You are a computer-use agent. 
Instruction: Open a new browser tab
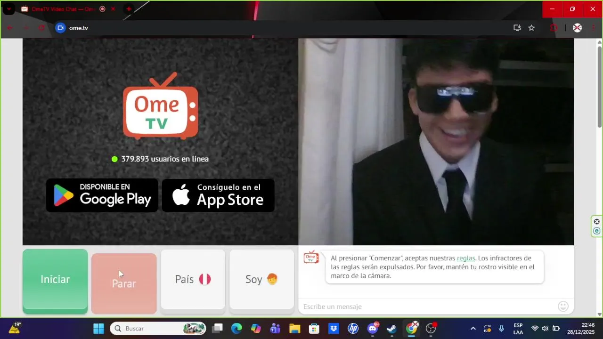pyautogui.click(x=129, y=9)
